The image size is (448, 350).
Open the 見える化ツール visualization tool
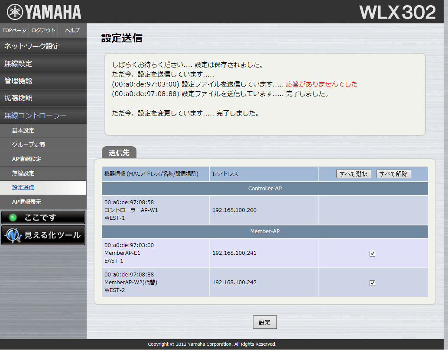pyautogui.click(x=43, y=235)
